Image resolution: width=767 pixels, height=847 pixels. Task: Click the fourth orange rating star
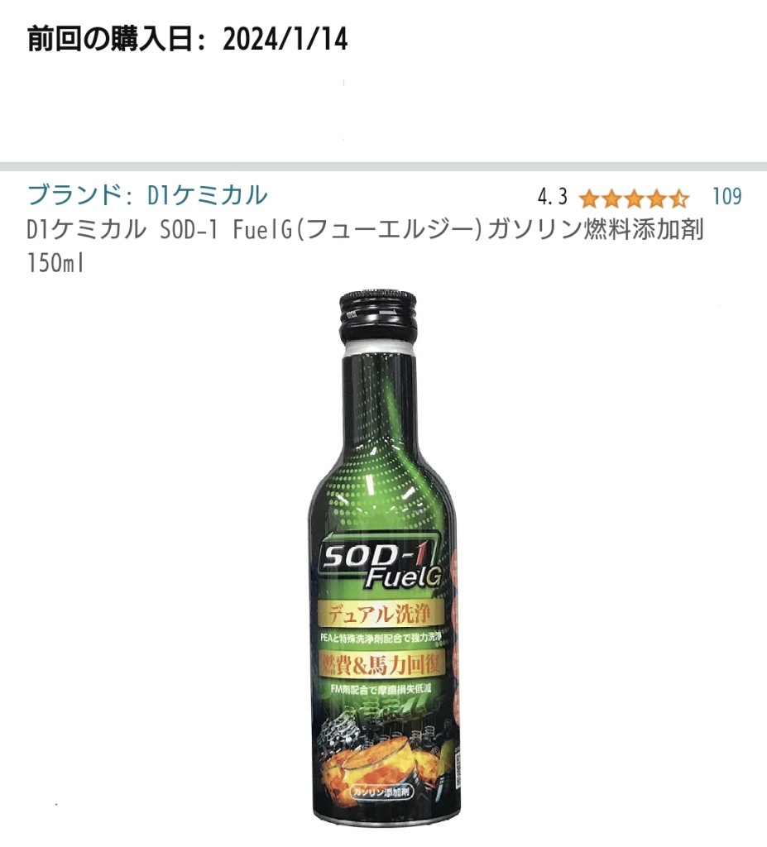pyautogui.click(x=657, y=199)
